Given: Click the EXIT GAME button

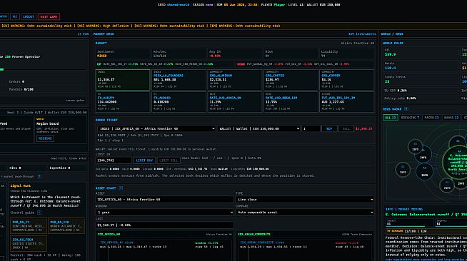Looking at the screenshot, I should pos(49,16).
